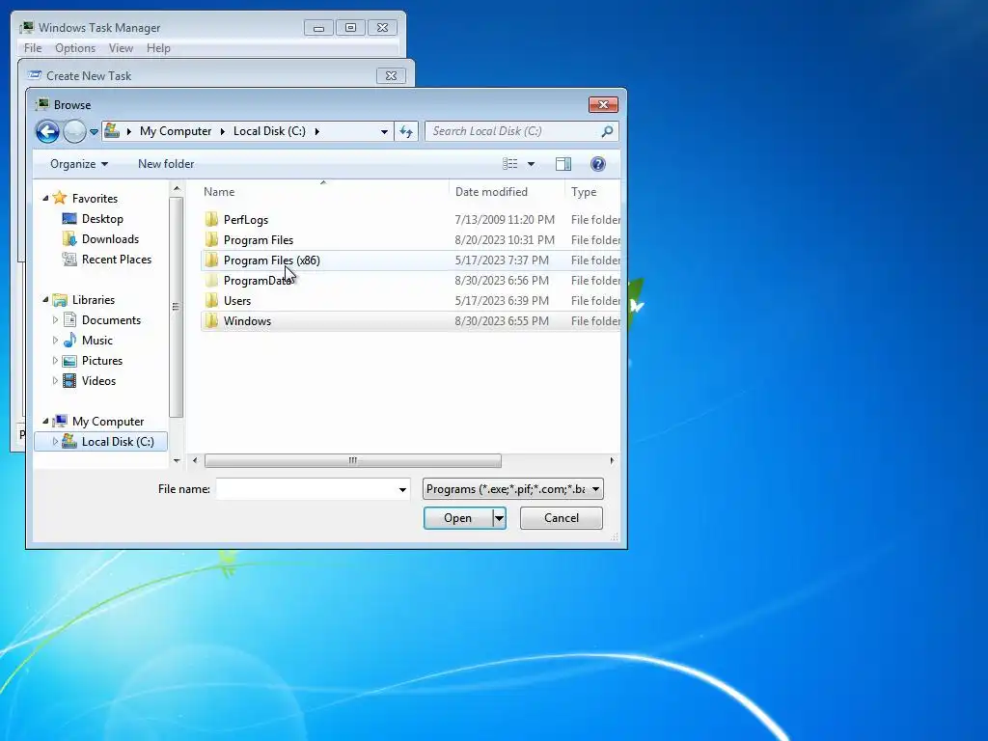This screenshot has width=988, height=741.
Task: Click the Forward navigation arrow button
Action: pos(74,131)
